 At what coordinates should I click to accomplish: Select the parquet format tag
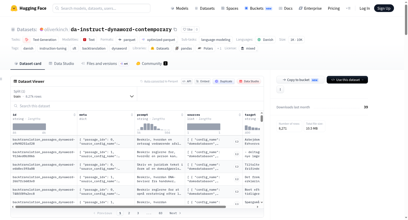(x=127, y=40)
